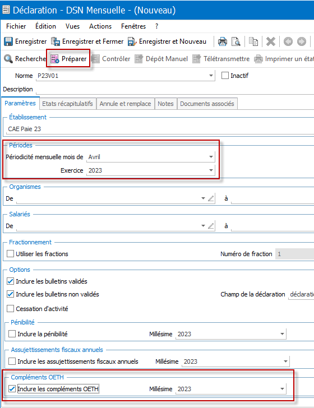314x408 pixels.
Task: Uncheck Inclure les compléments OETH
Action: (12, 389)
